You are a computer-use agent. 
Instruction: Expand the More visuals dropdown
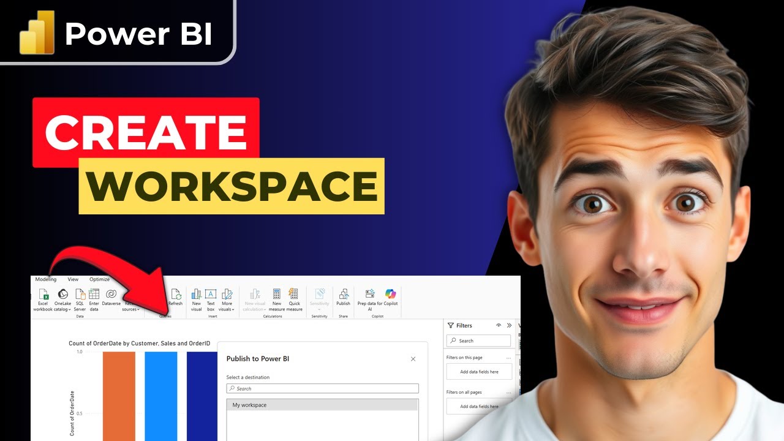point(227,300)
